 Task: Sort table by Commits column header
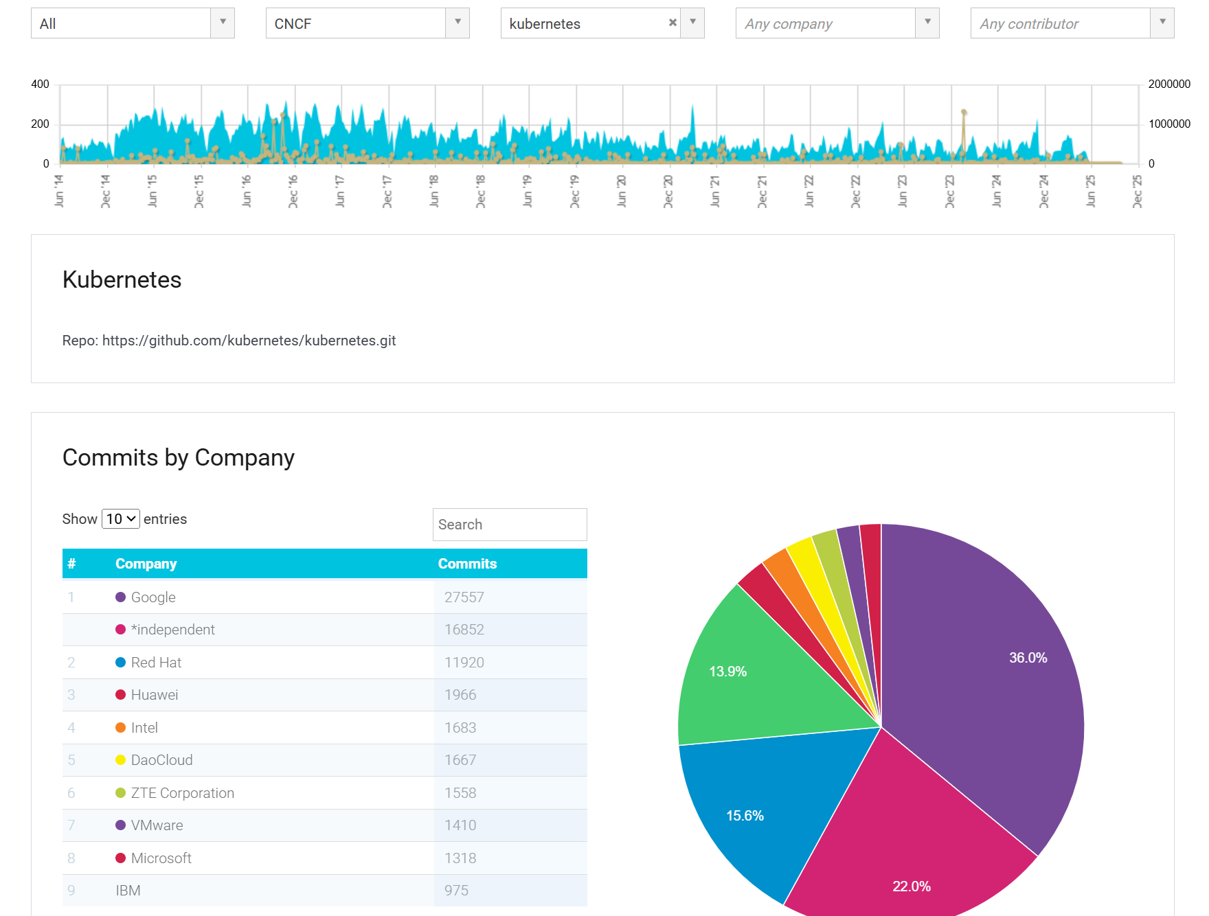click(x=467, y=564)
